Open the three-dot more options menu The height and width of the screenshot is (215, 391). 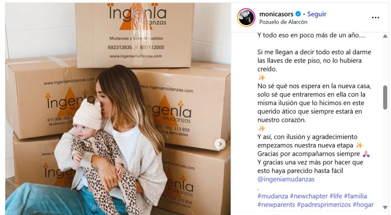(375, 18)
